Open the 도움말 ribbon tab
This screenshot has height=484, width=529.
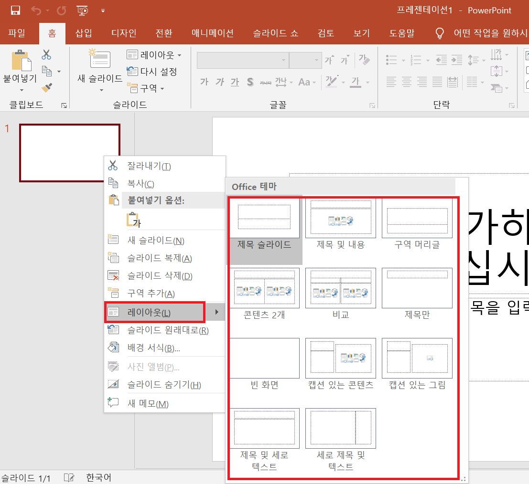pos(402,33)
